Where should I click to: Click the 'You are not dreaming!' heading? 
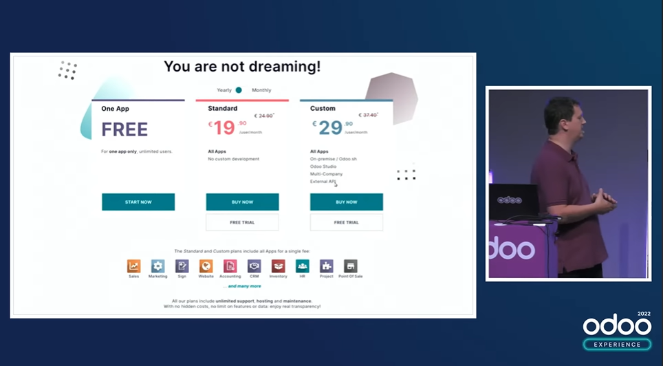(242, 67)
